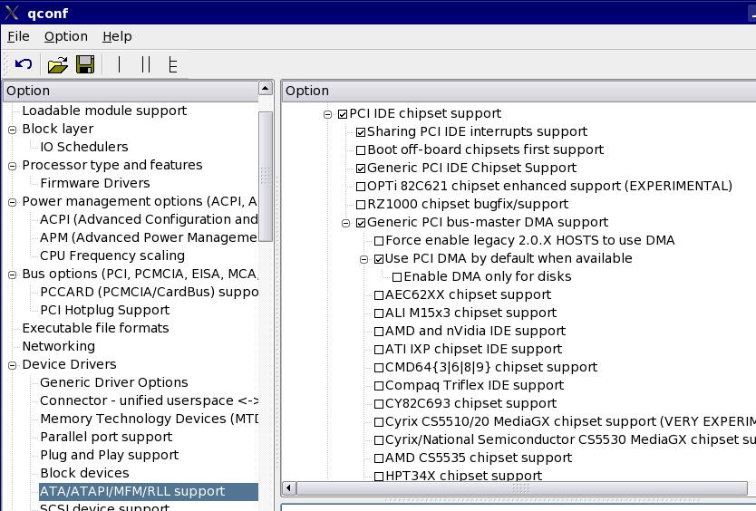Open the File menu
This screenshot has height=511, width=756.
click(x=18, y=36)
